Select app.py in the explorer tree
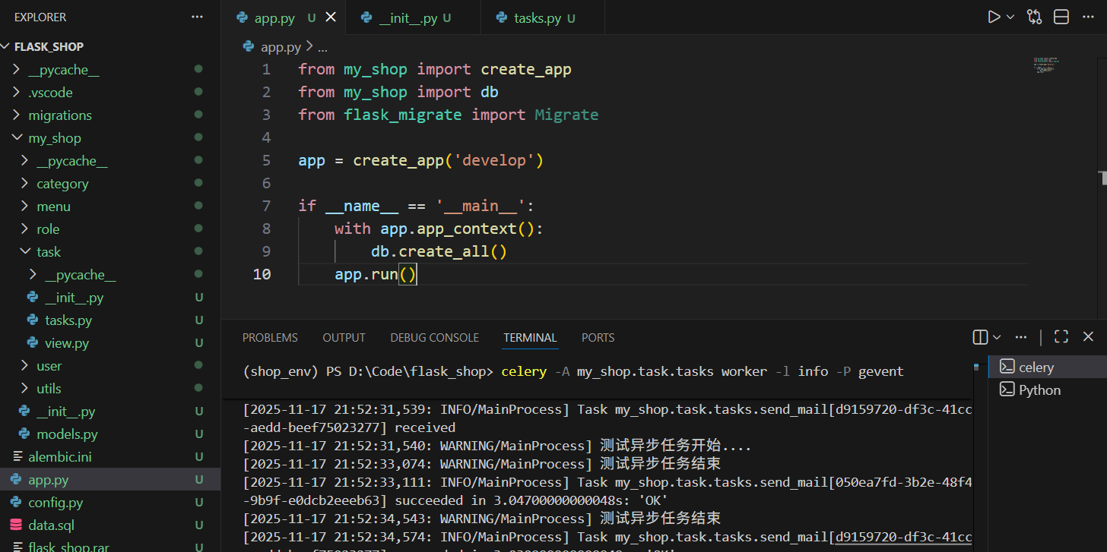1107x552 pixels. (x=110, y=480)
